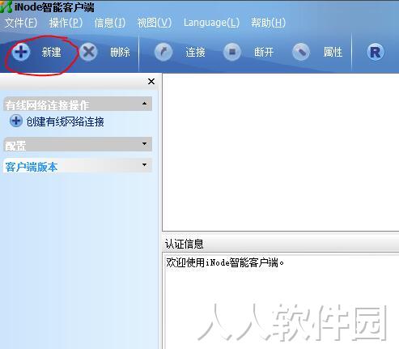Open the 操作(P) menu
This screenshot has height=349, width=399.
[x=66, y=23]
